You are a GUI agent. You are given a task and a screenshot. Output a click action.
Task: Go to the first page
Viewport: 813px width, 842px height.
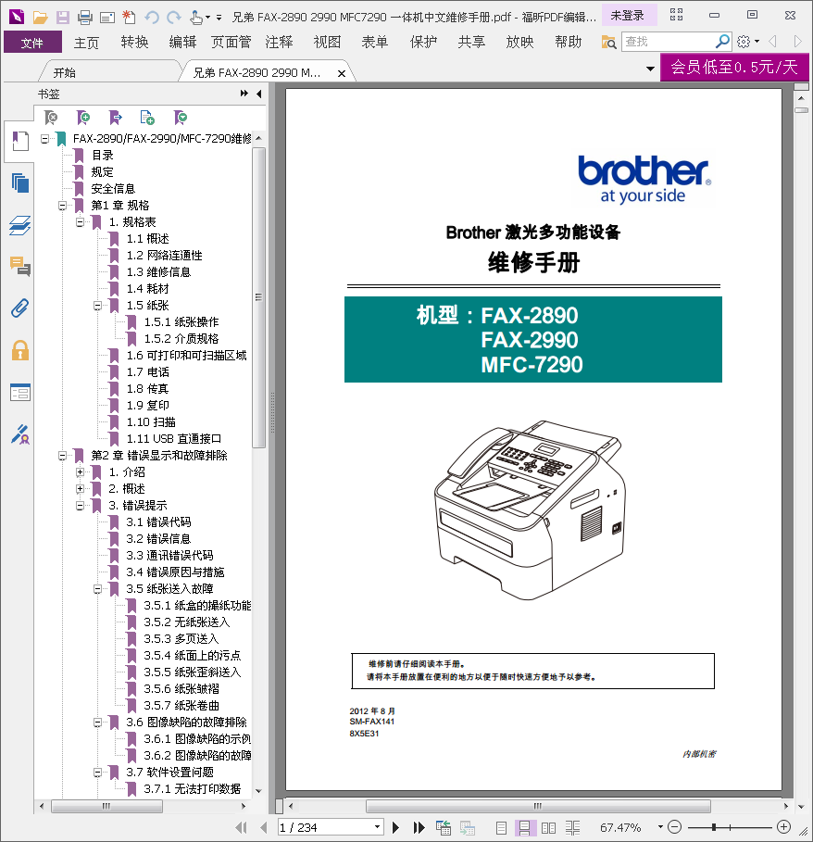coord(242,827)
